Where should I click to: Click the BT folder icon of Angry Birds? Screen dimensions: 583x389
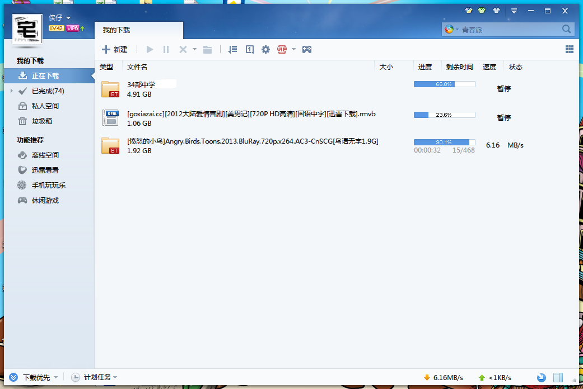tap(110, 145)
